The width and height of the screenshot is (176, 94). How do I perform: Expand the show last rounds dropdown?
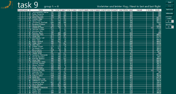(172, 21)
